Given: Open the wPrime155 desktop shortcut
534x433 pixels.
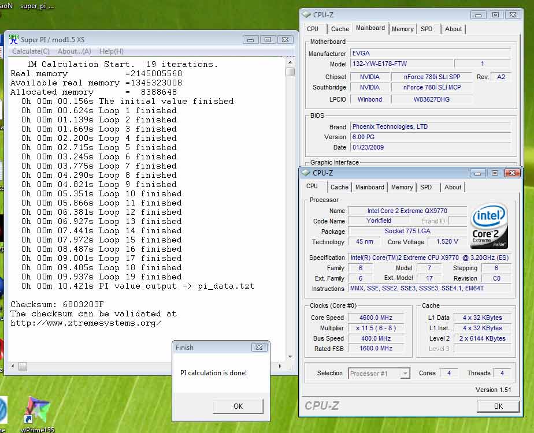Looking at the screenshot, I should [x=37, y=415].
